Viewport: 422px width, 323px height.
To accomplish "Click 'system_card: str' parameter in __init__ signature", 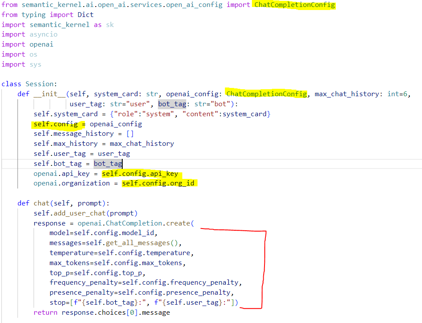I will 126,94.
